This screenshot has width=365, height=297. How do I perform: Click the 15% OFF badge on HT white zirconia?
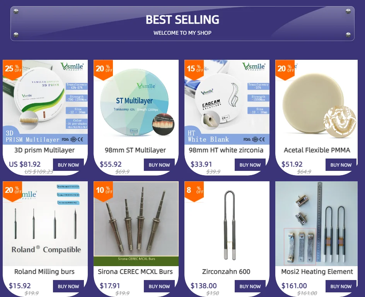194,70
